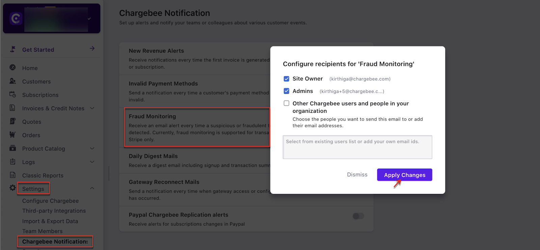The height and width of the screenshot is (250, 540).
Task: Uncheck the Site Owner checkbox
Action: click(287, 79)
